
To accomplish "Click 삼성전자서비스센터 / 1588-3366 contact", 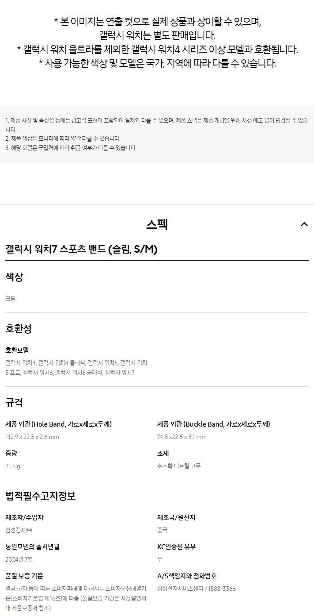I will (197, 589).
